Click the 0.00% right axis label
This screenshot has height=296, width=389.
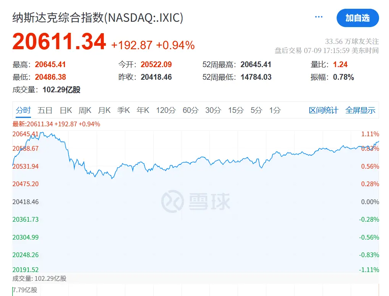(x=370, y=202)
